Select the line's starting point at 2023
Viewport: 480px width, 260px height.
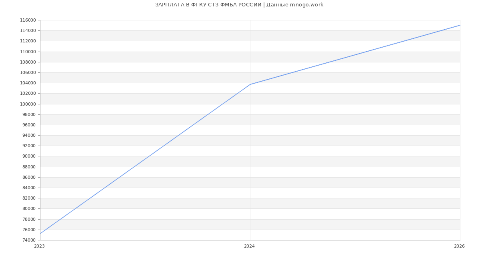(x=40, y=234)
